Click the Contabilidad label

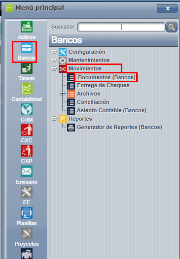(27, 99)
